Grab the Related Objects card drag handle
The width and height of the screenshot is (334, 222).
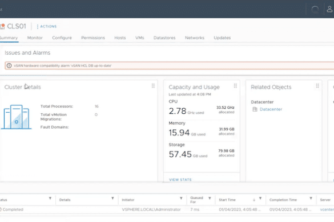tap(317, 85)
